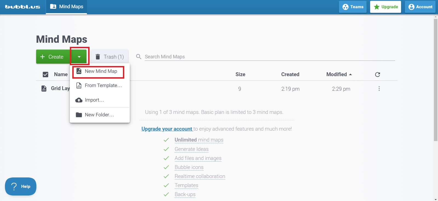
Task: Click the scrollbar down arrow
Action: tap(436, 199)
